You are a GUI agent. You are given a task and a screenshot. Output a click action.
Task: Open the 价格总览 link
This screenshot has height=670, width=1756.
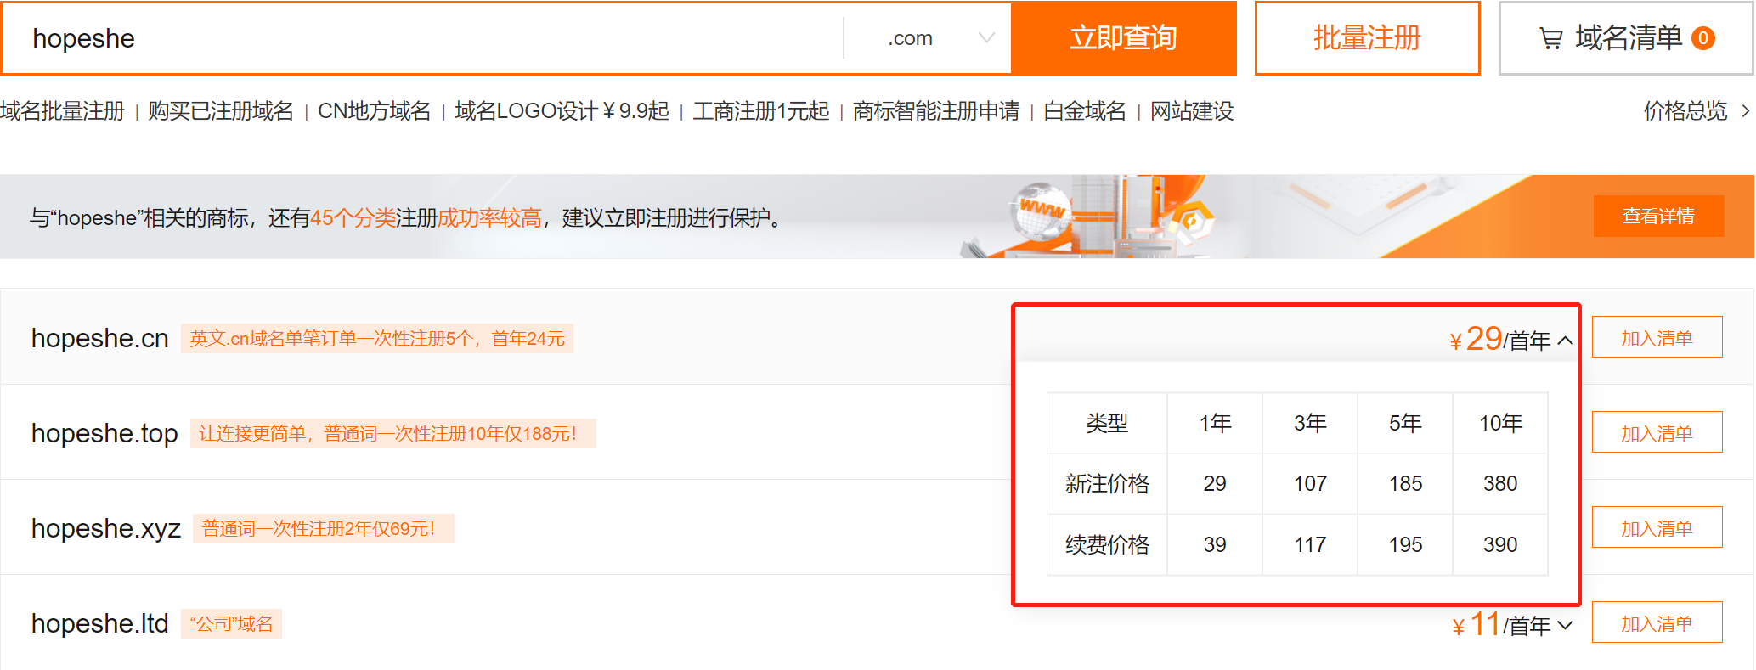(1685, 111)
